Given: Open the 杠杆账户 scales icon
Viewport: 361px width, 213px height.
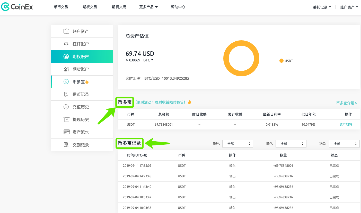Looking at the screenshot, I should (67, 44).
